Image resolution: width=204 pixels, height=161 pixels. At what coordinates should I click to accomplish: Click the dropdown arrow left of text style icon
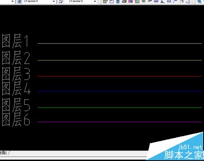tap(13, 1)
